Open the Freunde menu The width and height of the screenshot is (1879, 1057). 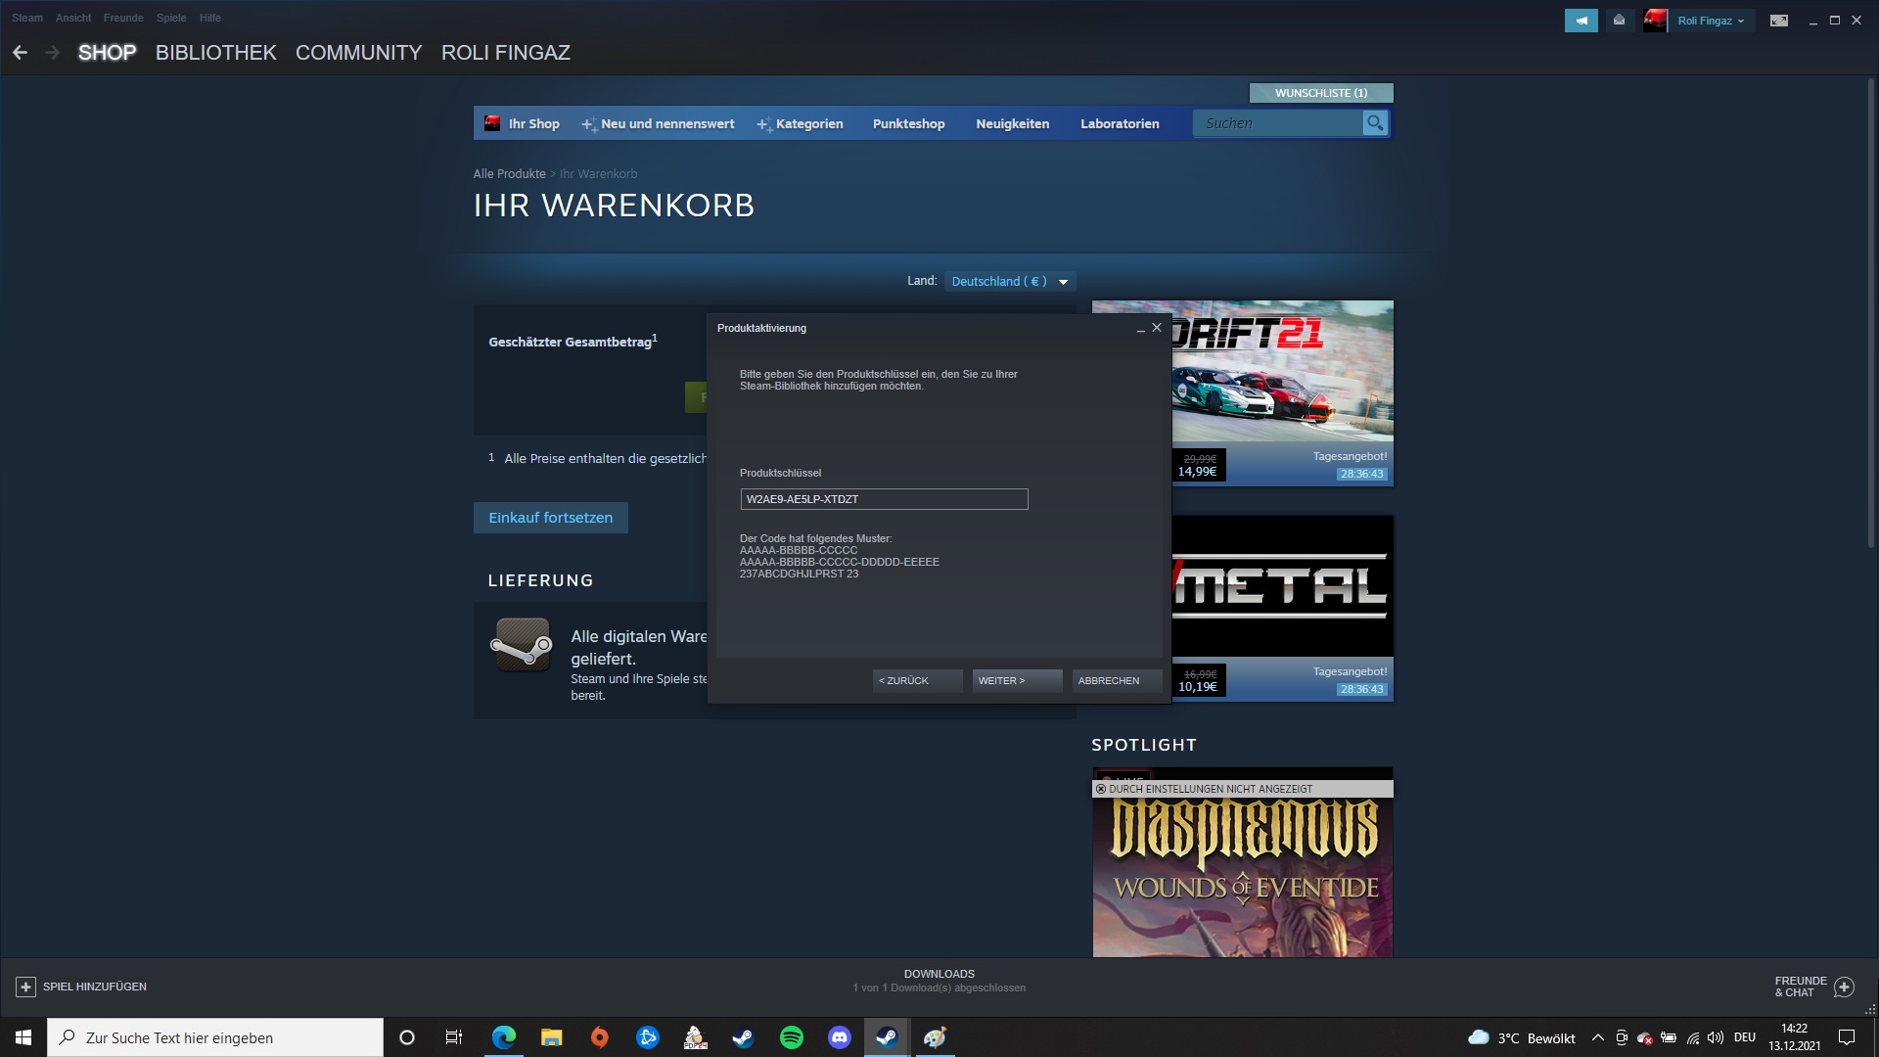coord(123,18)
